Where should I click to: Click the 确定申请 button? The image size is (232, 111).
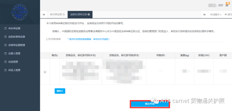click(150, 104)
